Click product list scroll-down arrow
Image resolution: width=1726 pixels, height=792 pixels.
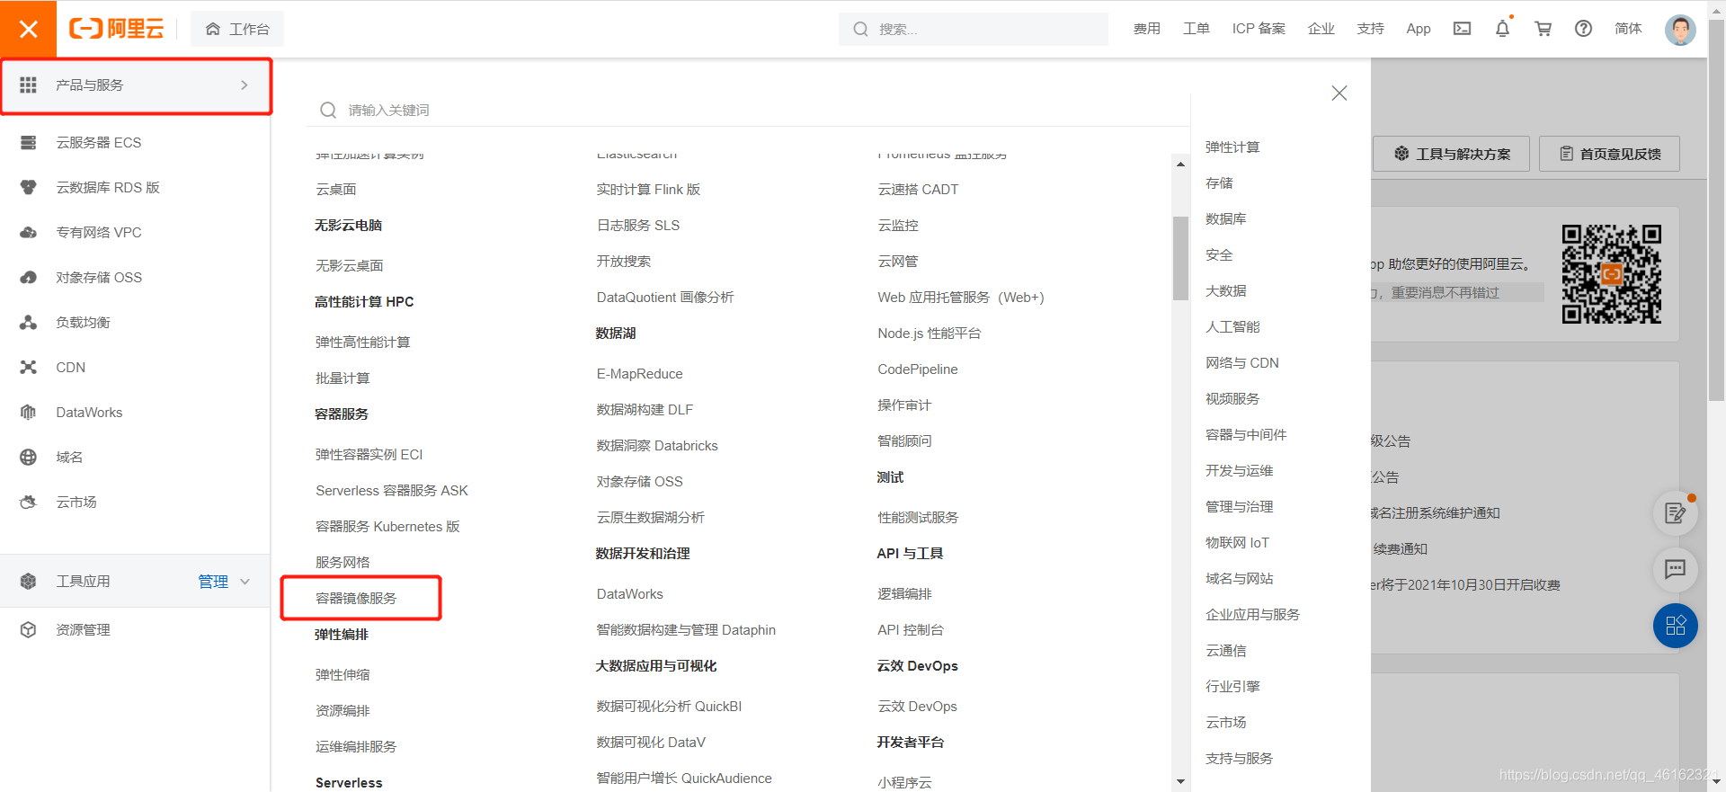[x=1180, y=782]
